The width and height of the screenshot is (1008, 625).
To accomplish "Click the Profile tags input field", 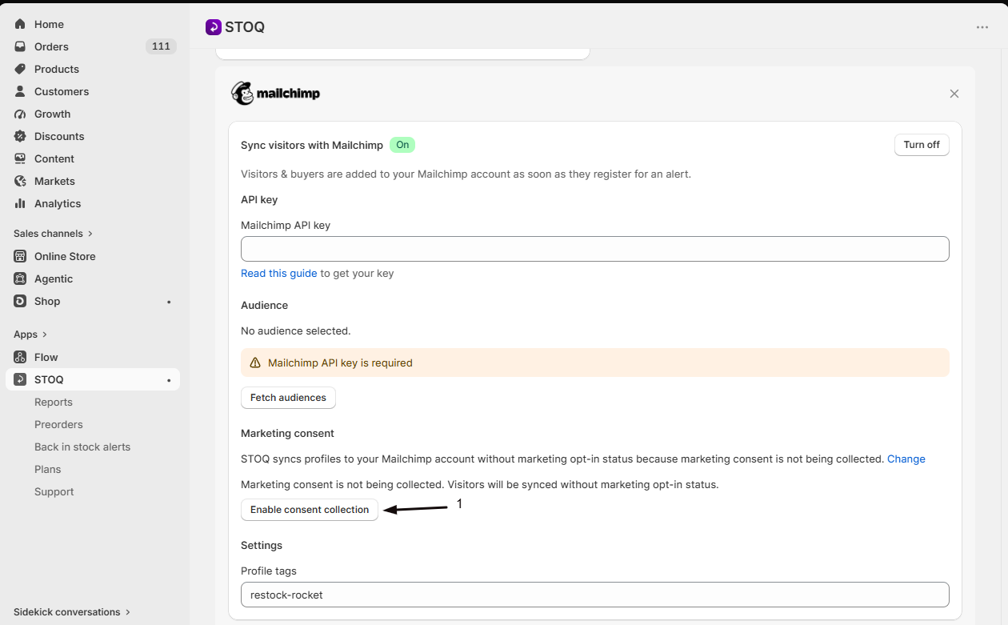I will click(x=595, y=595).
